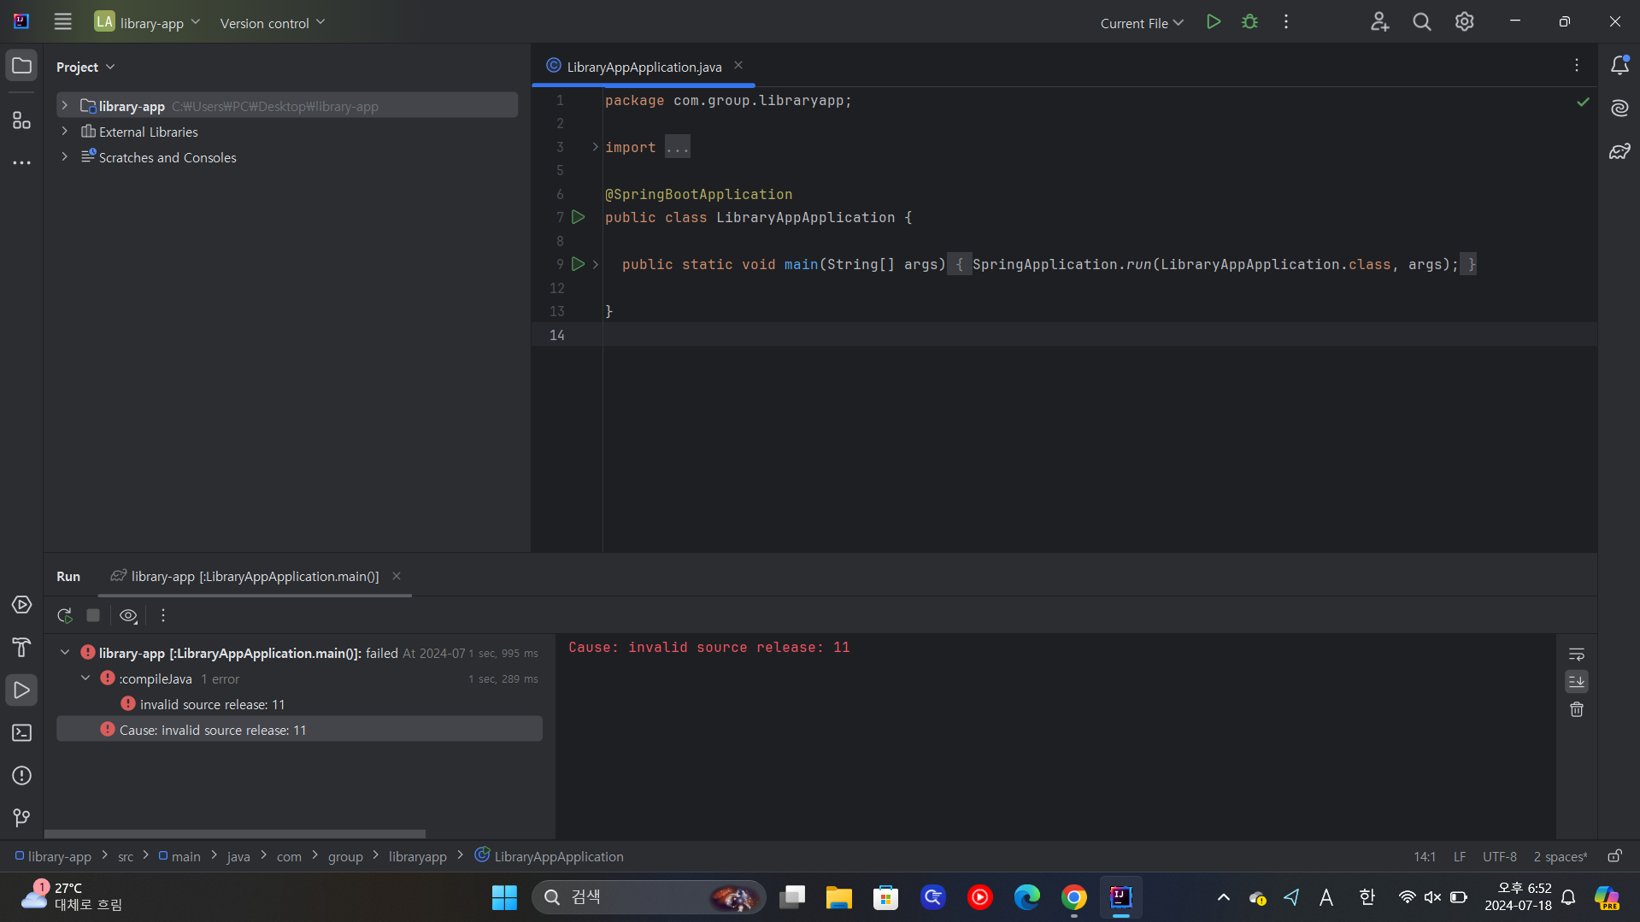Open Run toolbar more options
Viewport: 1640px width, 922px height.
click(163, 615)
